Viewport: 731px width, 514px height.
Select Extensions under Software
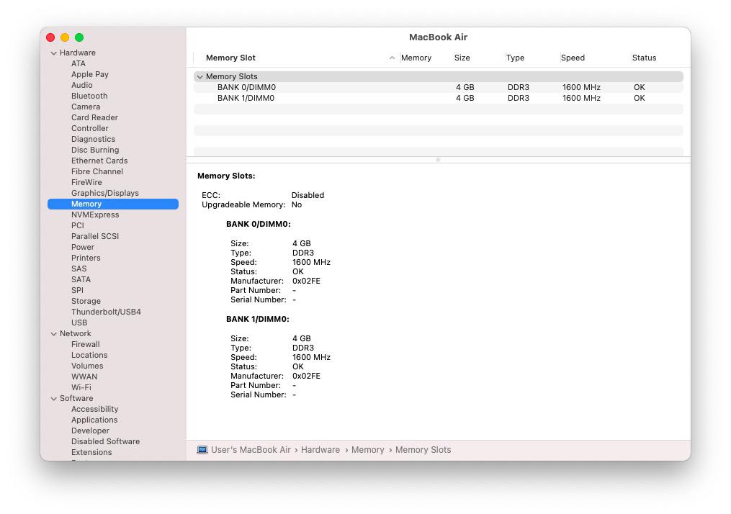click(91, 452)
